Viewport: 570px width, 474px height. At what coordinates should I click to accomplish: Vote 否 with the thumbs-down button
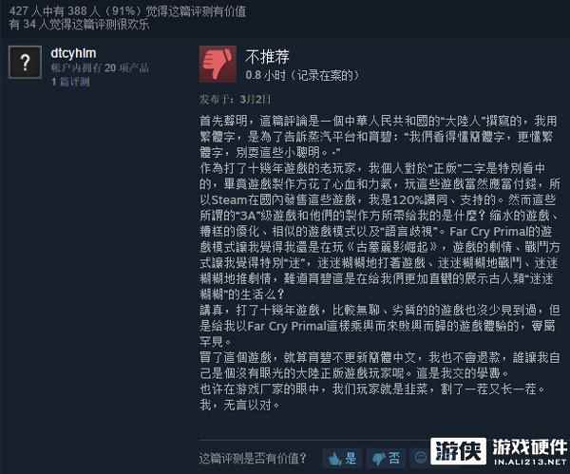(386, 458)
